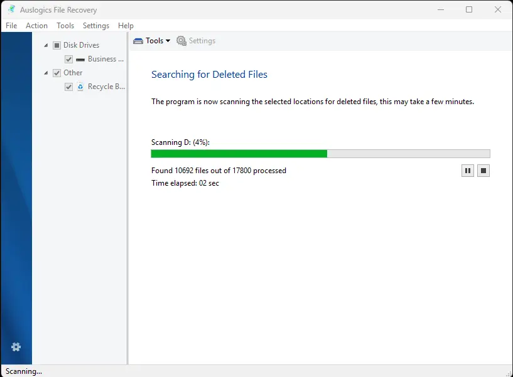
Task: Uncheck the Other group checkbox
Action: click(x=57, y=73)
